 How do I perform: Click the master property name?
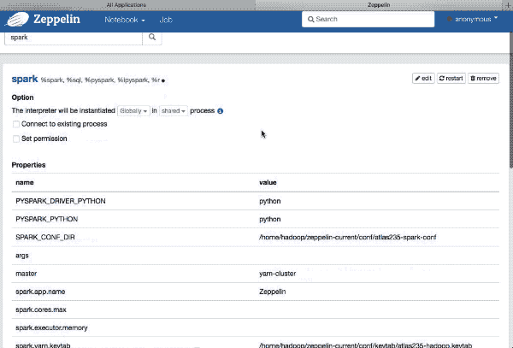click(27, 274)
